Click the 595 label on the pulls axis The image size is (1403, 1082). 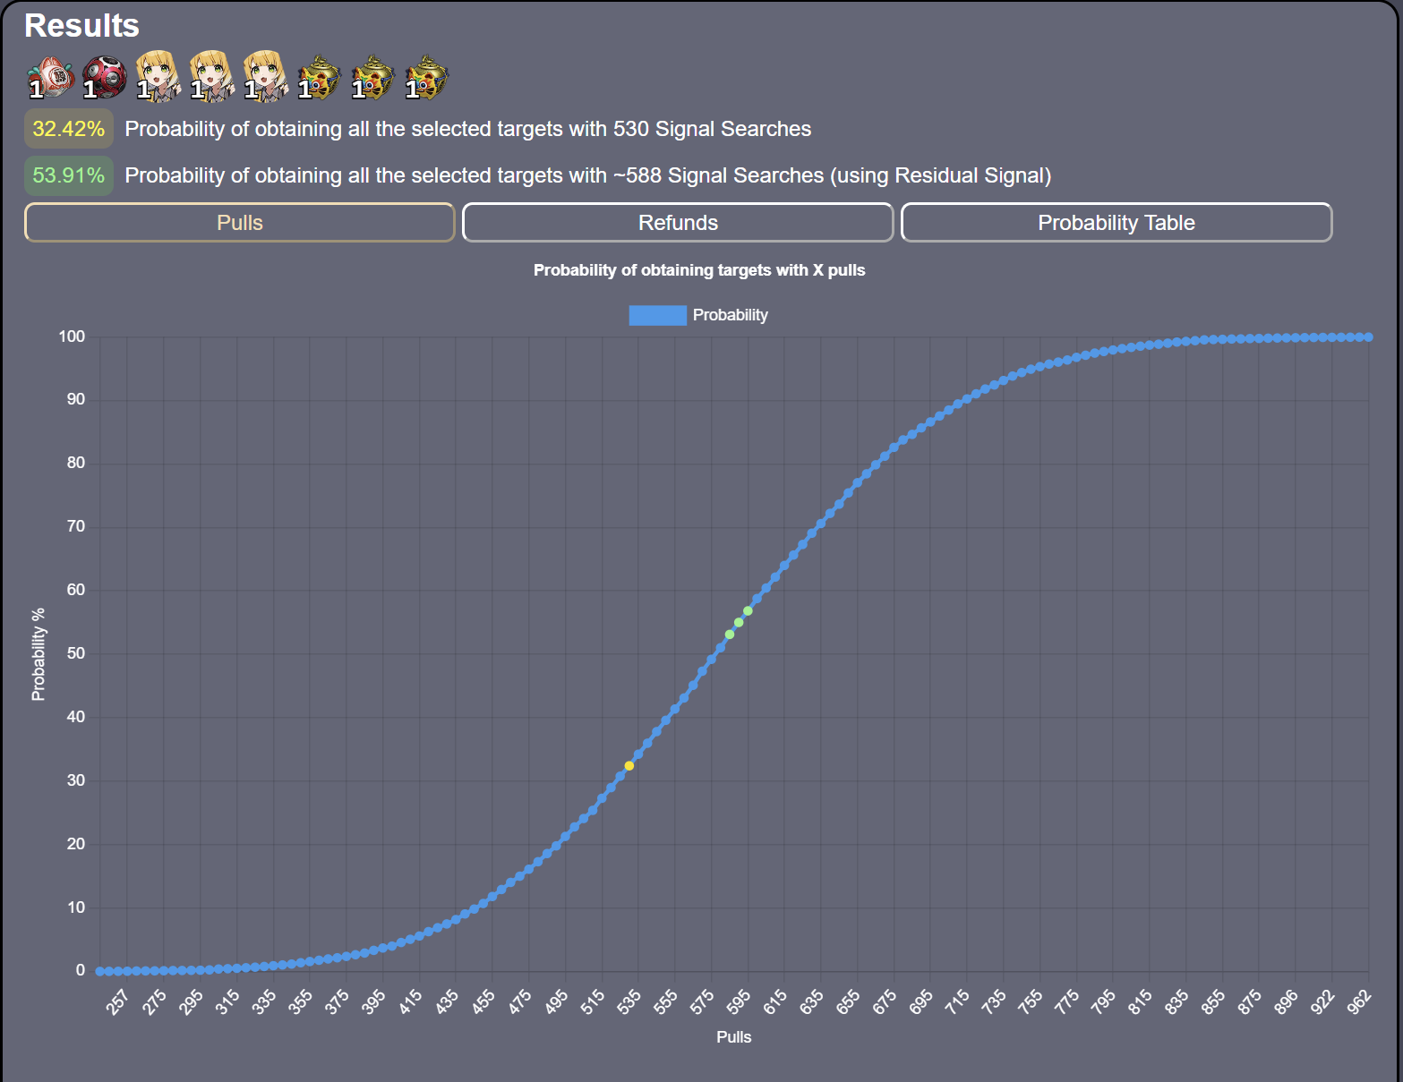pyautogui.click(x=738, y=1001)
